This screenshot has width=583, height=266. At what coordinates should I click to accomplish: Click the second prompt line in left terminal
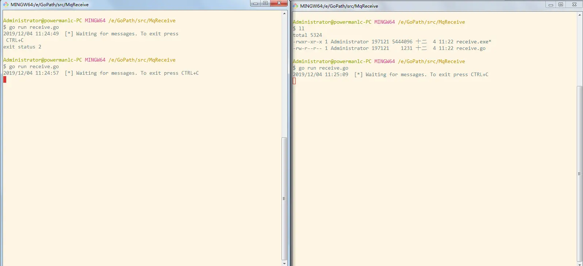(x=89, y=60)
